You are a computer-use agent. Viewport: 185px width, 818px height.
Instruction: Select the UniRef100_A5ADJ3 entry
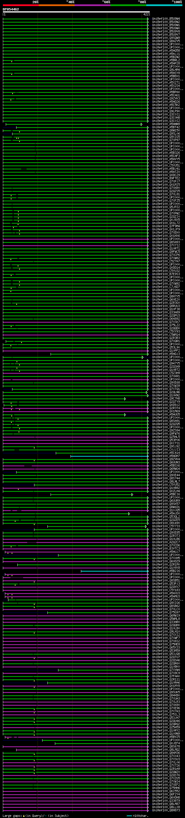click(166, 354)
